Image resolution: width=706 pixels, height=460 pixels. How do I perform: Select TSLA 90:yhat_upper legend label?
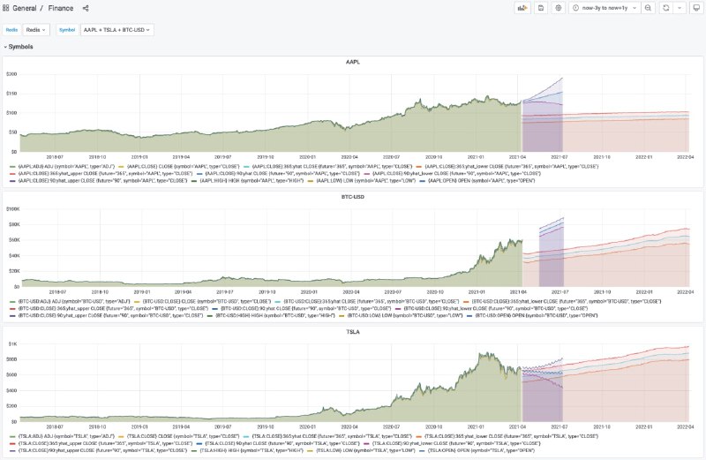click(x=102, y=450)
